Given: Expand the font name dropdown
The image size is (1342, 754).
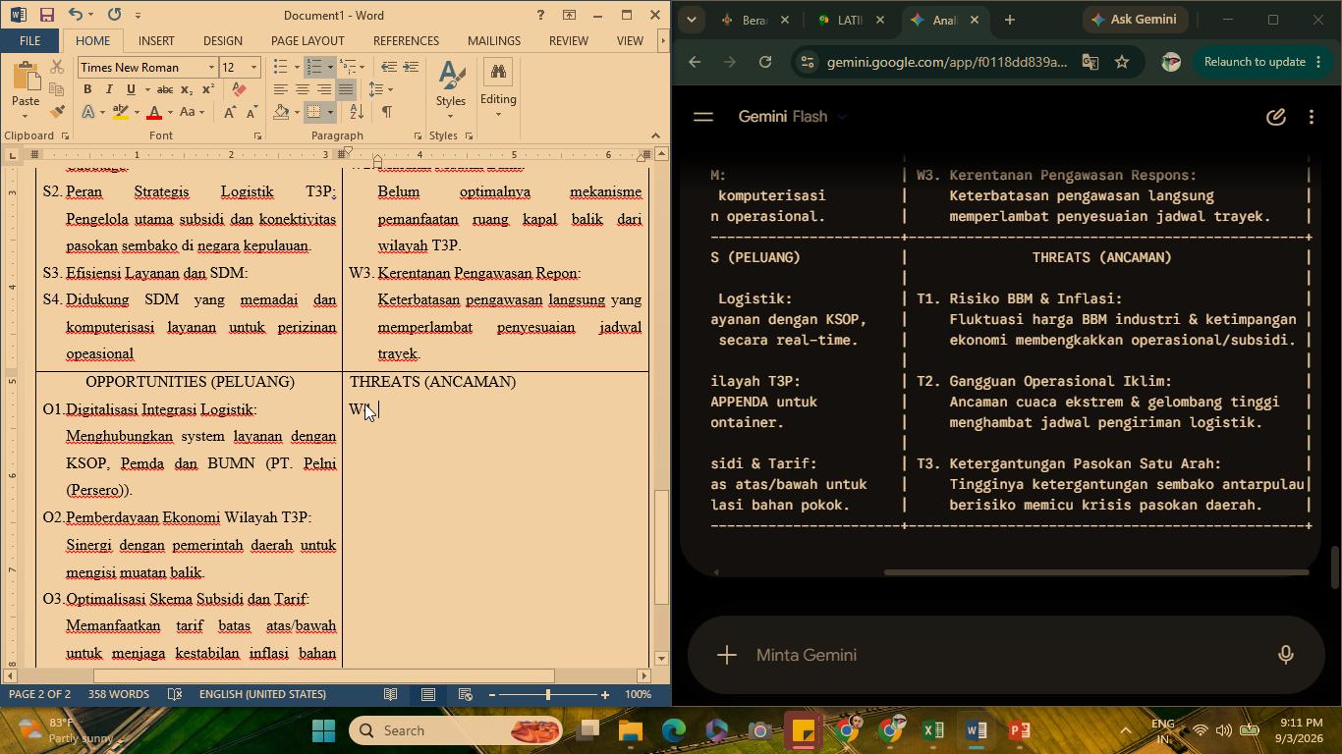Looking at the screenshot, I should 211,67.
